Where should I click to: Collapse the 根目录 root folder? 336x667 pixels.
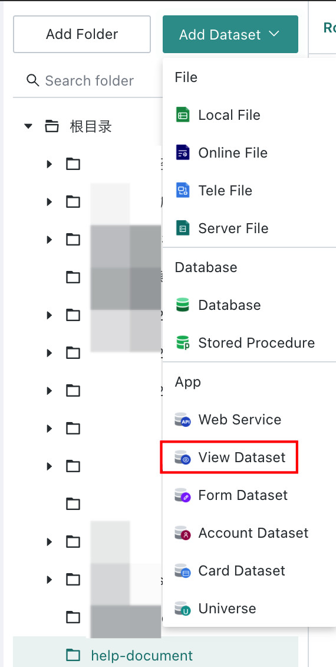tap(28, 126)
